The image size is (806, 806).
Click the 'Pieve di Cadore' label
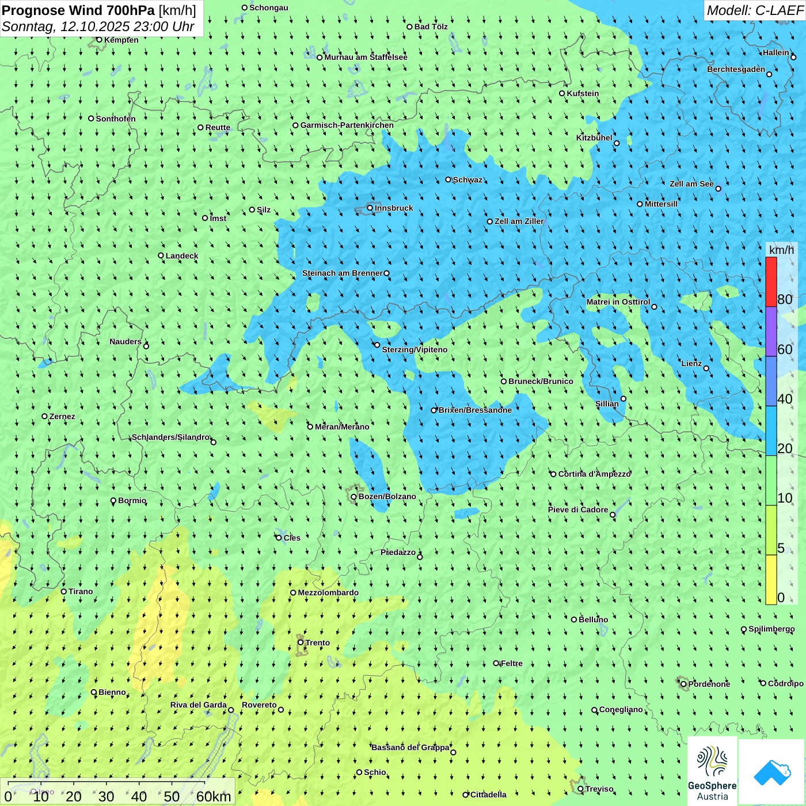[578, 510]
